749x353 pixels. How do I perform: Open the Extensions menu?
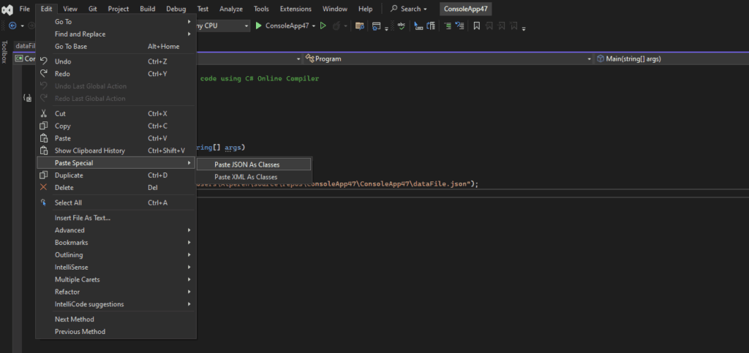click(296, 9)
